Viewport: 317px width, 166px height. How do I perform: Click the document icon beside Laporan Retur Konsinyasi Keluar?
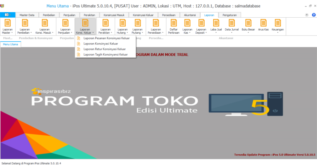pos(79,49)
